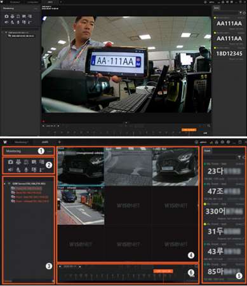Open the filter funnel icon in lower event panel
247x286 pixels.
(x=239, y=157)
